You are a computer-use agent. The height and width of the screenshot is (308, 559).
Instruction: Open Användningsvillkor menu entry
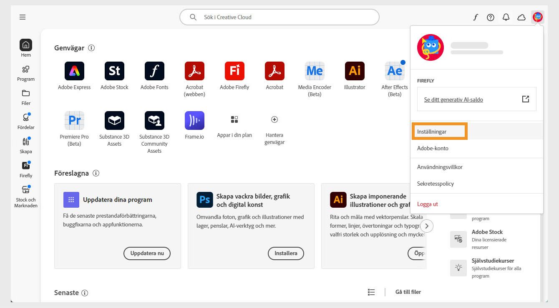pos(477,167)
